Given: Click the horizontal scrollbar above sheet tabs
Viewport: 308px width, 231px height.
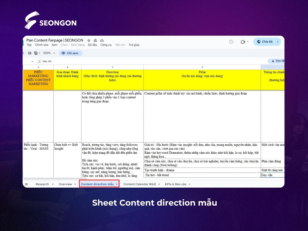Looking at the screenshot, I should click(x=55, y=178).
